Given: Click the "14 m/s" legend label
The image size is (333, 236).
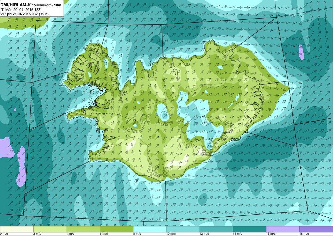Looking at the screenshot, I should pyautogui.click(x=238, y=234).
